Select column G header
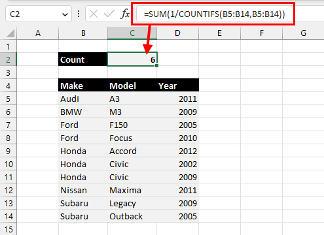 coord(303,33)
